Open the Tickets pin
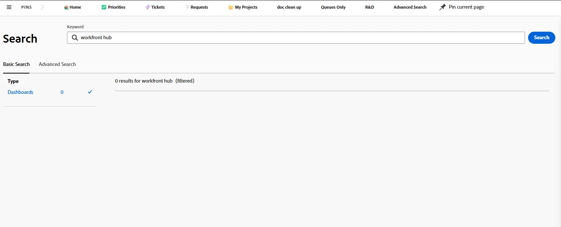561x227 pixels. point(155,7)
